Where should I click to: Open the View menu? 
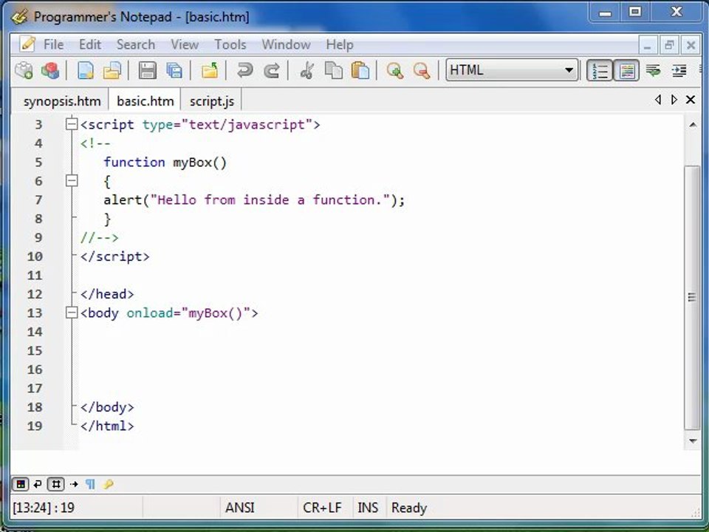185,44
